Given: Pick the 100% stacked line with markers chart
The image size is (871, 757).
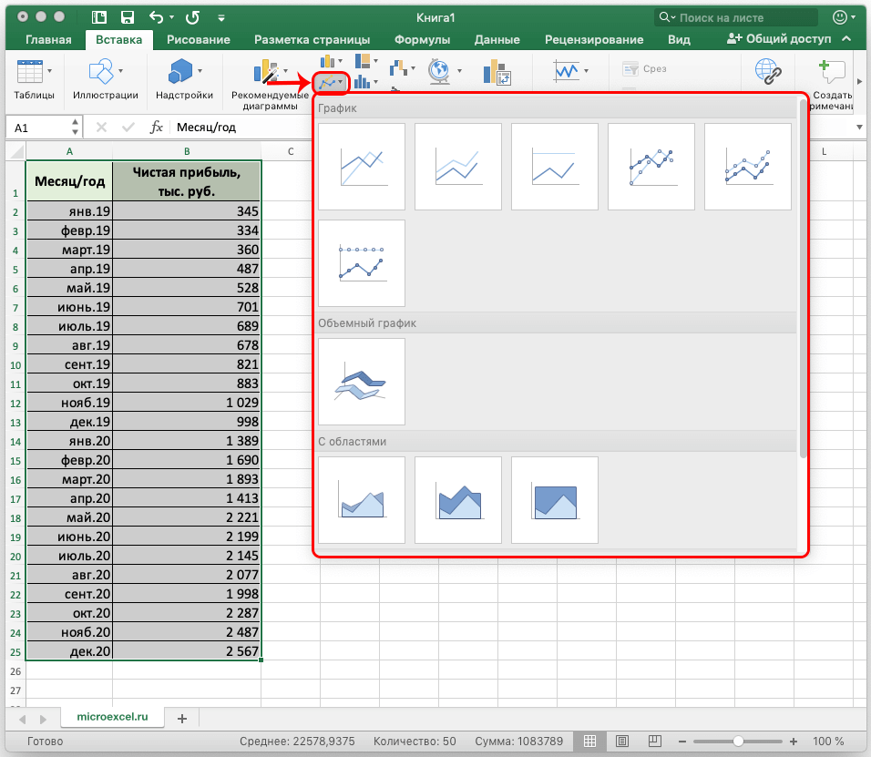Looking at the screenshot, I should click(x=362, y=263).
